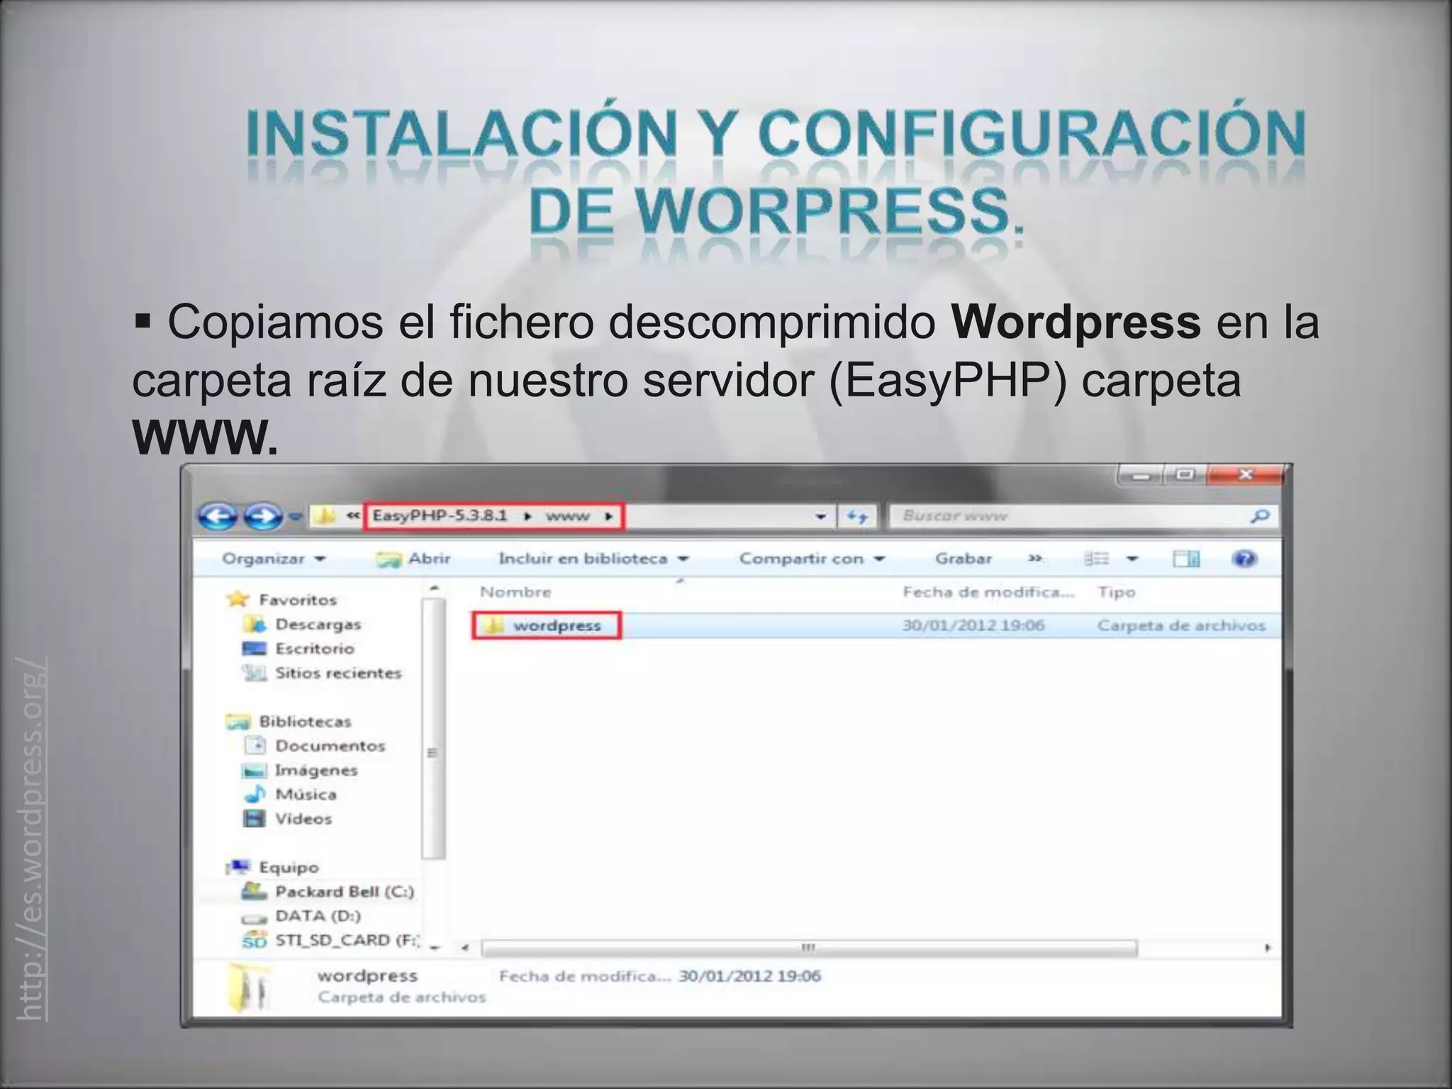This screenshot has width=1452, height=1089.
Task: Click the refresh button beside address bar
Action: point(858,516)
